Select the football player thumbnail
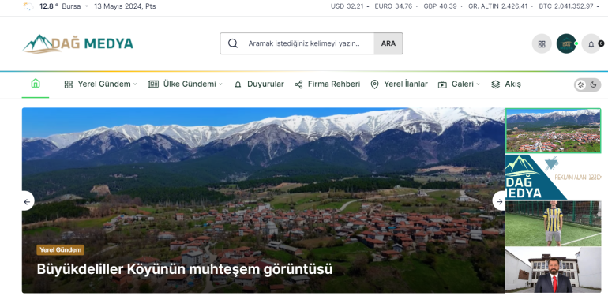 tap(553, 223)
